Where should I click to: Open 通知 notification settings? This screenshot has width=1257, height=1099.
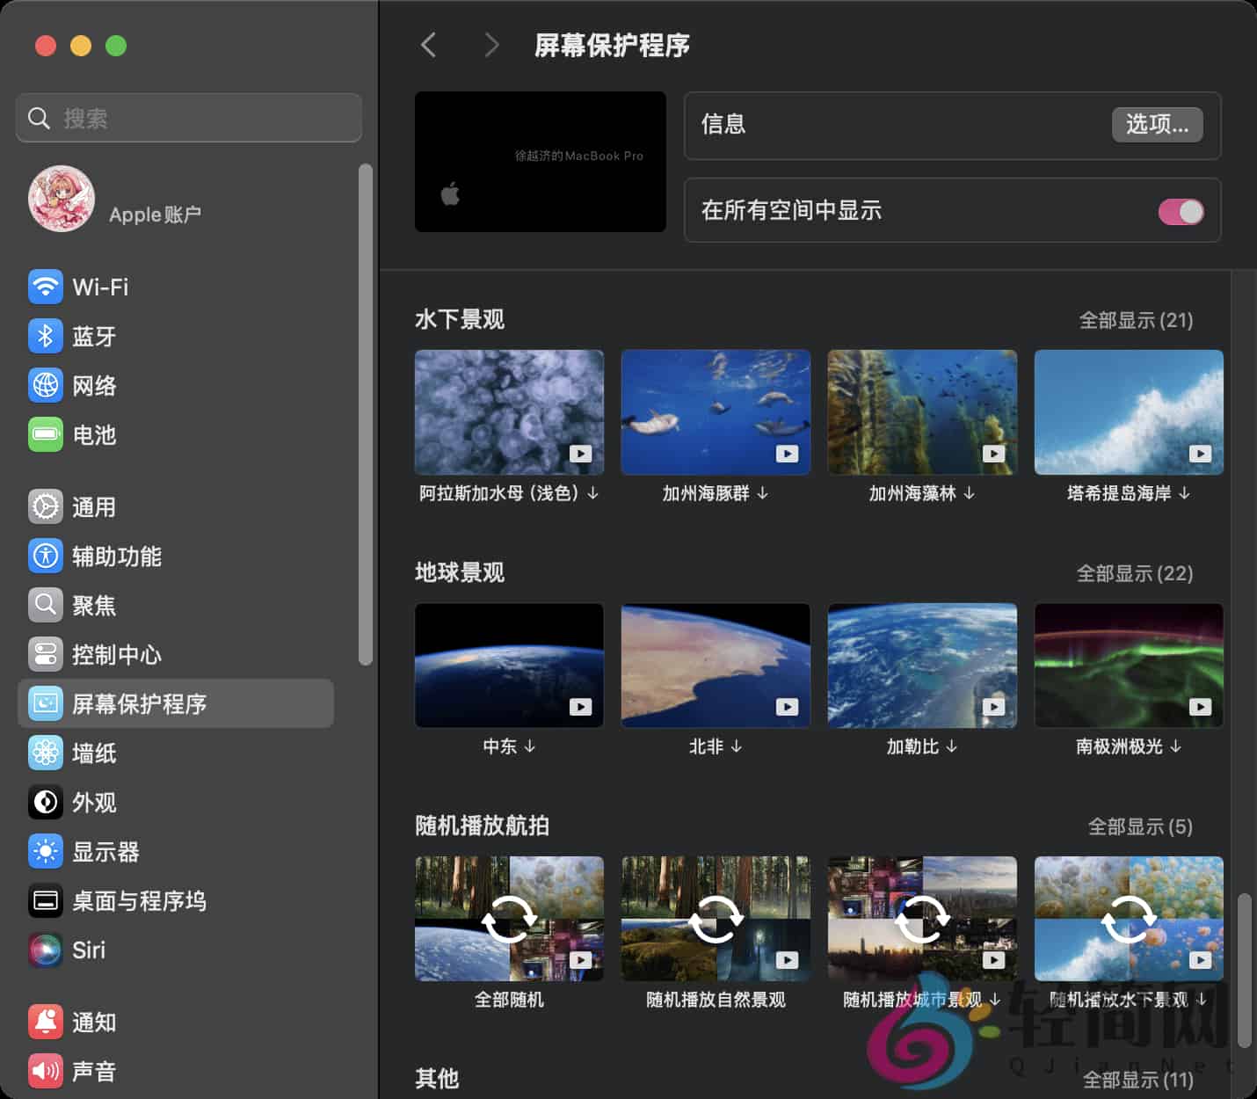[x=94, y=1022]
